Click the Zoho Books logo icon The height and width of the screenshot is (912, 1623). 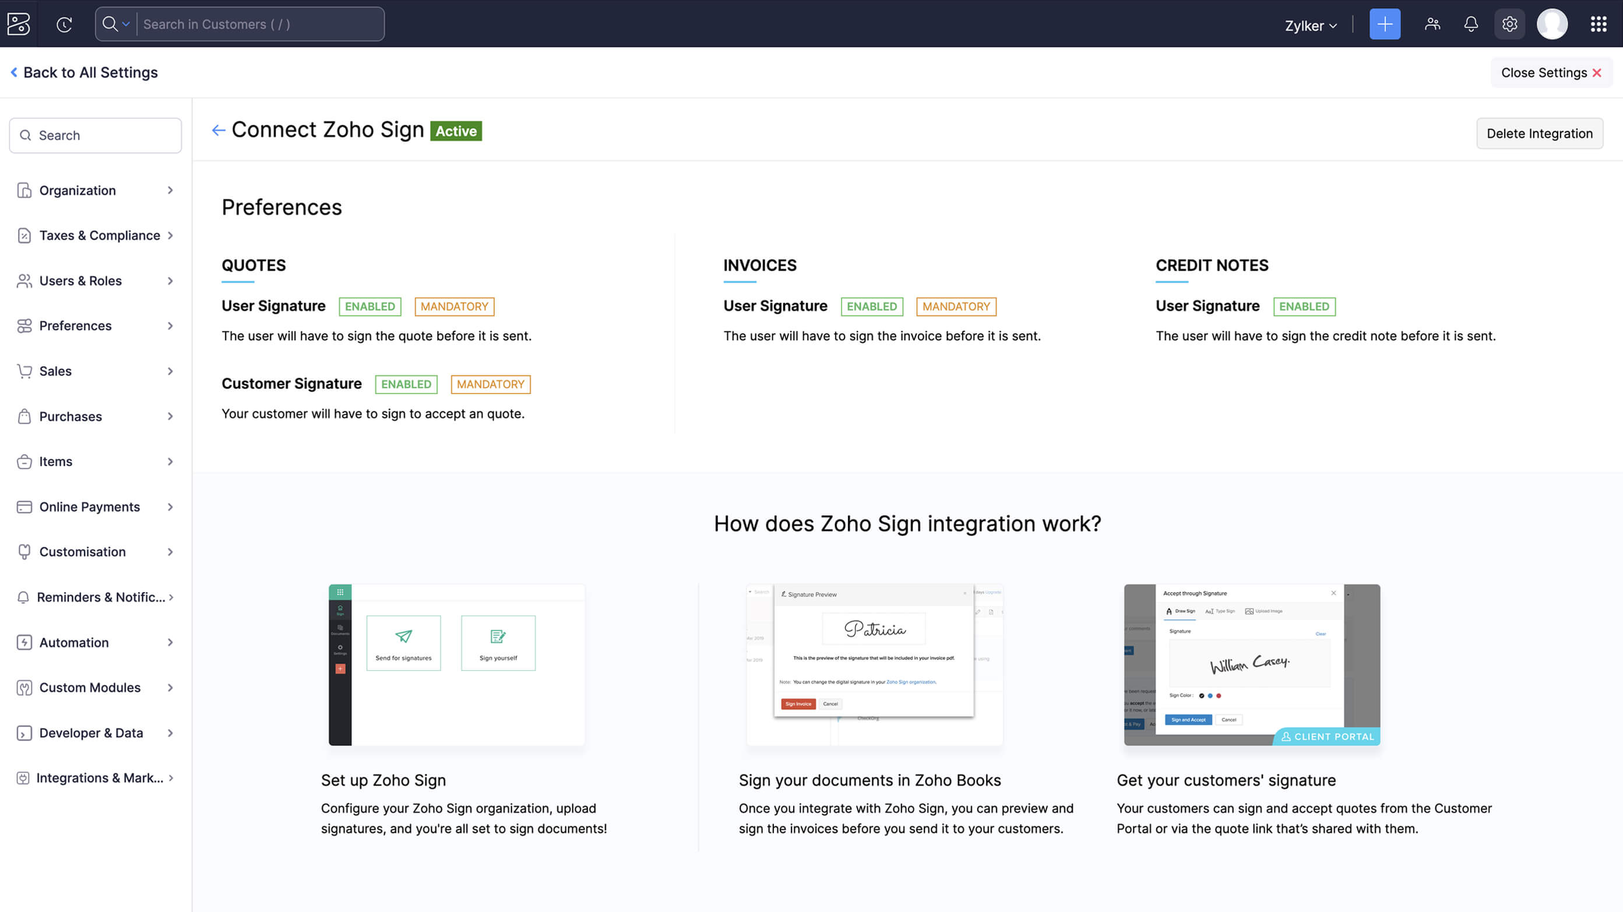[x=18, y=24]
